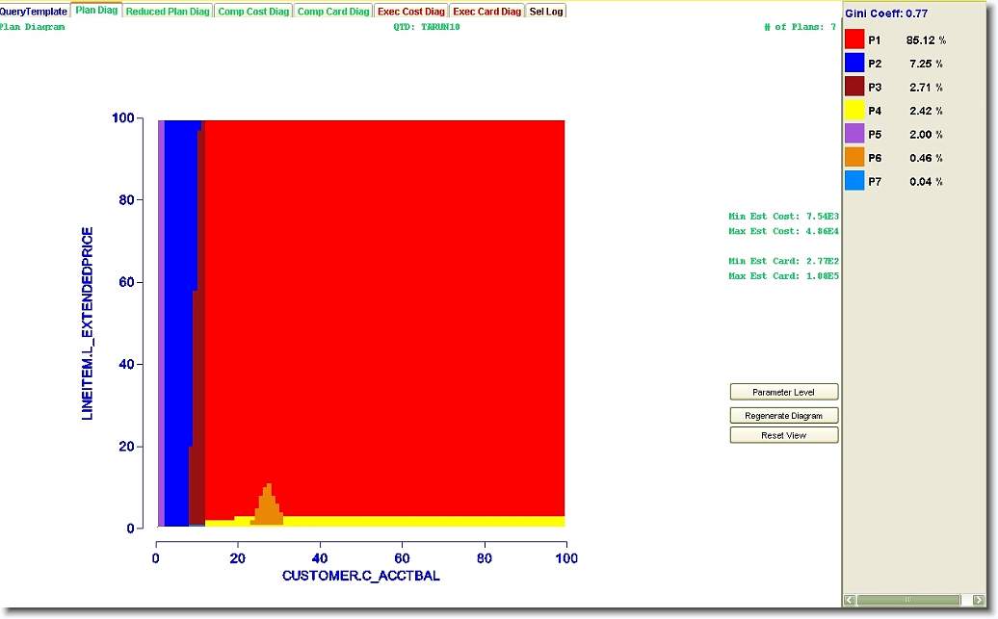998x619 pixels.
Task: Select the Comp Card Diag tab
Action: pos(333,12)
